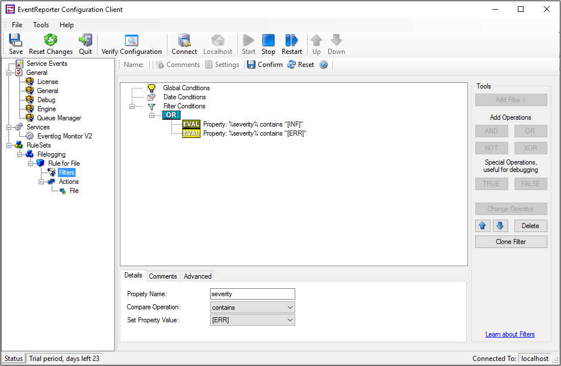Collapse the Filelogging rule set
Image resolution: width=561 pixels, height=366 pixels.
tap(19, 154)
